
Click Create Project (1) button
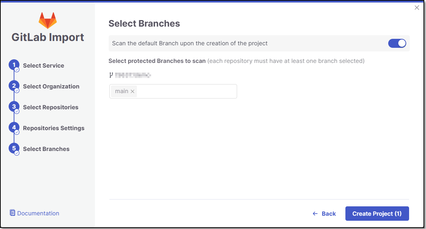(x=377, y=214)
